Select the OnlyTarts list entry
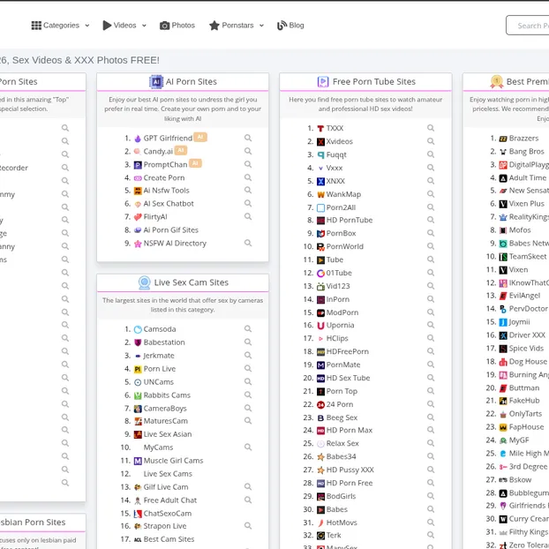Viewport: 549px width, 549px height. (x=525, y=414)
